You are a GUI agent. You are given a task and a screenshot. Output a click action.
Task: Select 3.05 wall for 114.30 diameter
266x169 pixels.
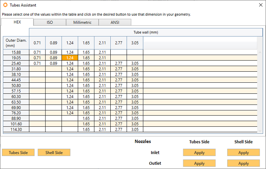[135, 130]
